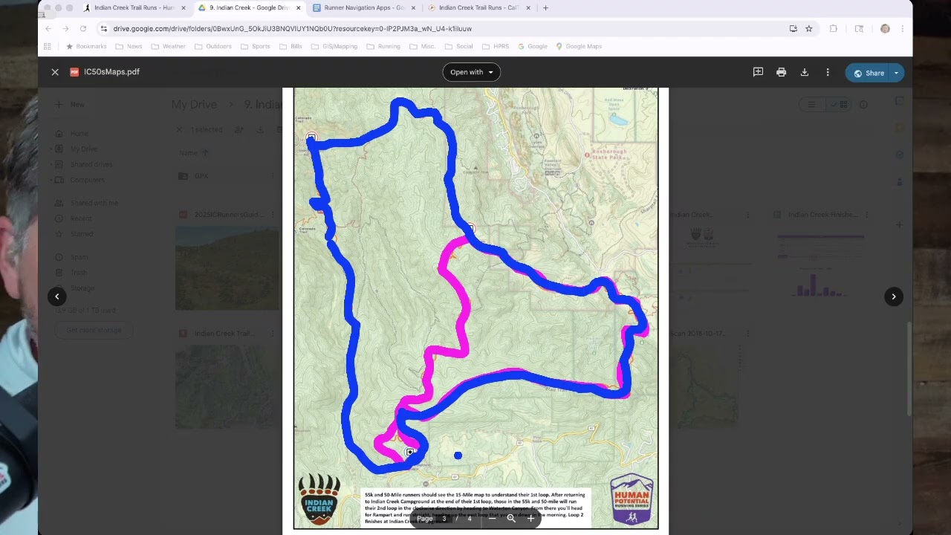Switch to last Indian Creek Trail Runs tab
The height and width of the screenshot is (535, 951).
(x=478, y=7)
